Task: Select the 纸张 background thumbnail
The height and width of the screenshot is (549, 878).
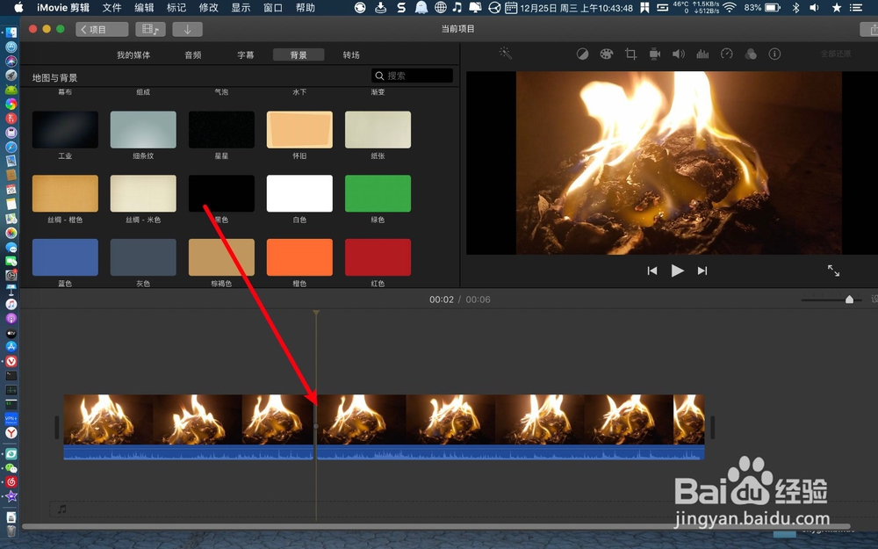Action: tap(378, 129)
